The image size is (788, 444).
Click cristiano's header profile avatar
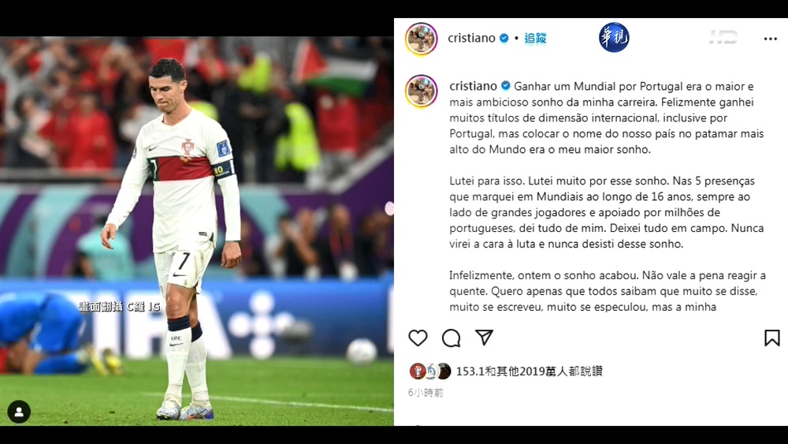point(421,39)
